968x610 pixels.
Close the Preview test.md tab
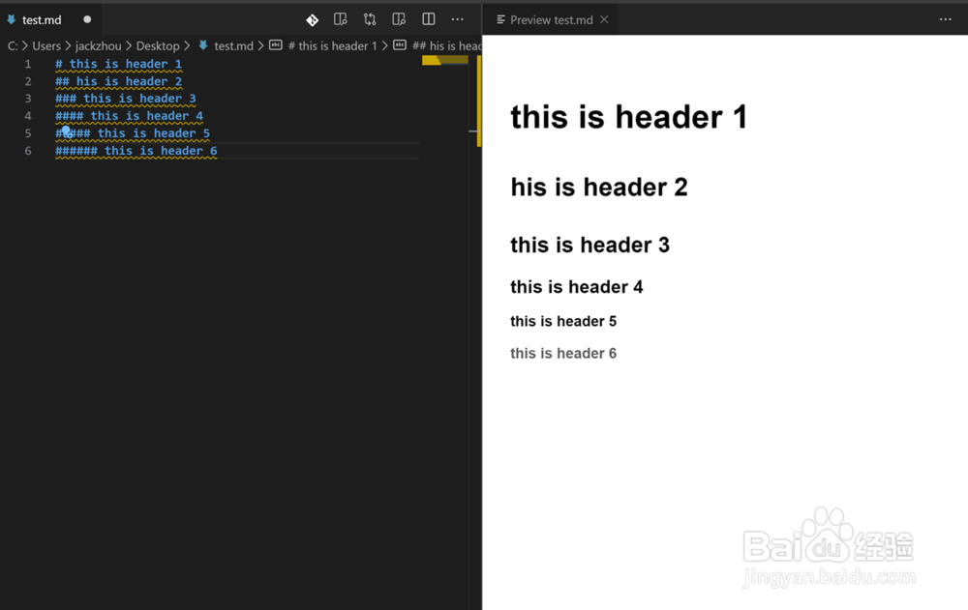coord(604,19)
